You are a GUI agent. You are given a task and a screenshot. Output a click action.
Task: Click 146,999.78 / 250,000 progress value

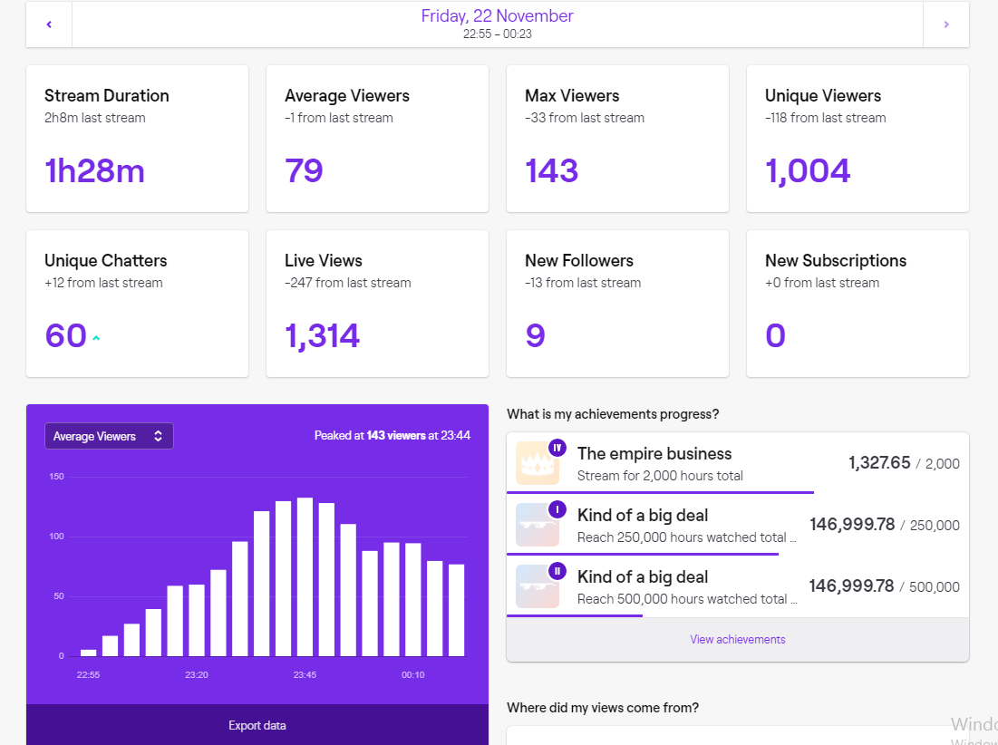click(x=885, y=525)
